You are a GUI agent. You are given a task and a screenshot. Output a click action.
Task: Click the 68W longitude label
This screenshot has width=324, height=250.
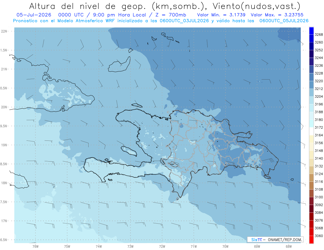(x=288, y=246)
